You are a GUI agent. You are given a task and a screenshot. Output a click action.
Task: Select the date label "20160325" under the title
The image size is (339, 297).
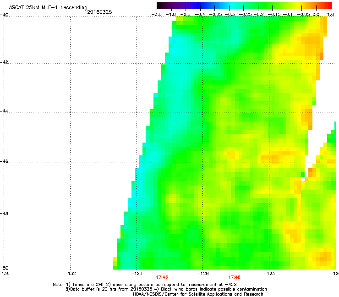pyautogui.click(x=99, y=12)
